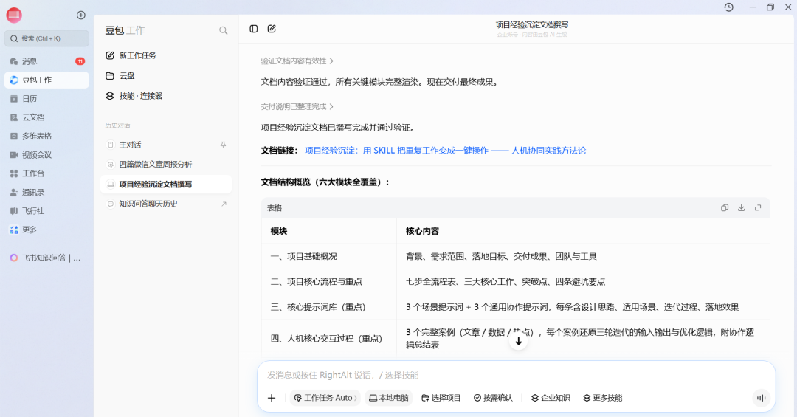Click table cell 三、核心提示词库（重点）
The image size is (797, 417).
coord(329,307)
